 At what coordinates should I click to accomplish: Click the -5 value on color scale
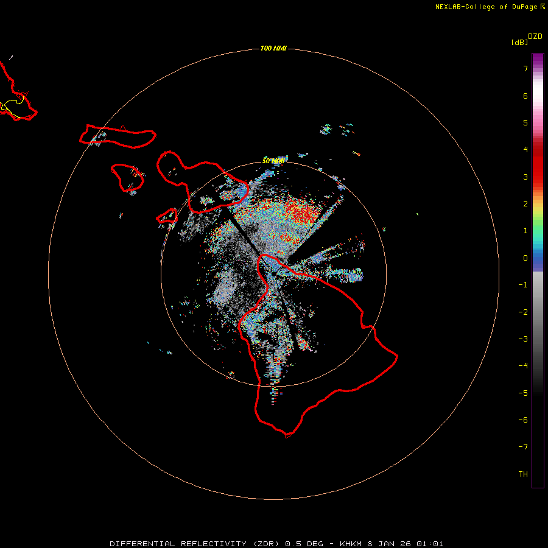[x=523, y=393]
